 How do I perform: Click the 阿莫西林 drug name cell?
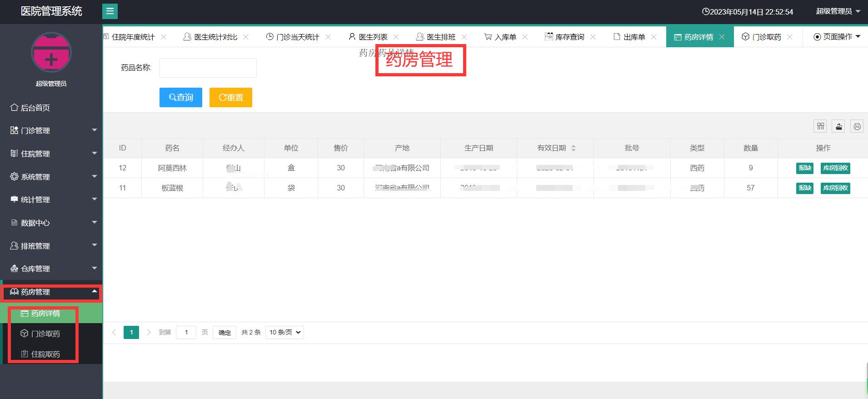(x=172, y=168)
